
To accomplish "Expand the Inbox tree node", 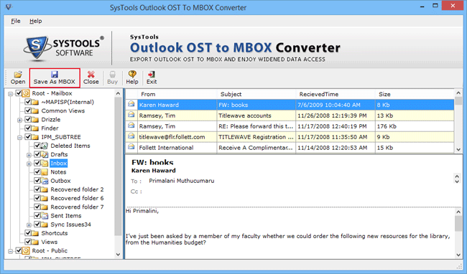I will [x=29, y=164].
